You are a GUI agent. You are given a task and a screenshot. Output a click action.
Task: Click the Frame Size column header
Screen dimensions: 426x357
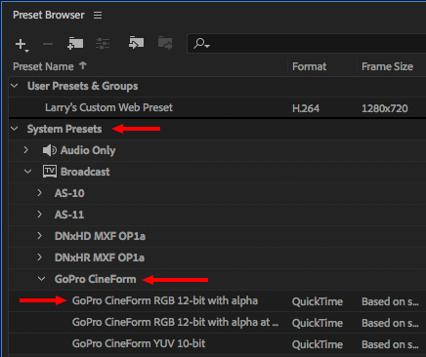click(387, 66)
